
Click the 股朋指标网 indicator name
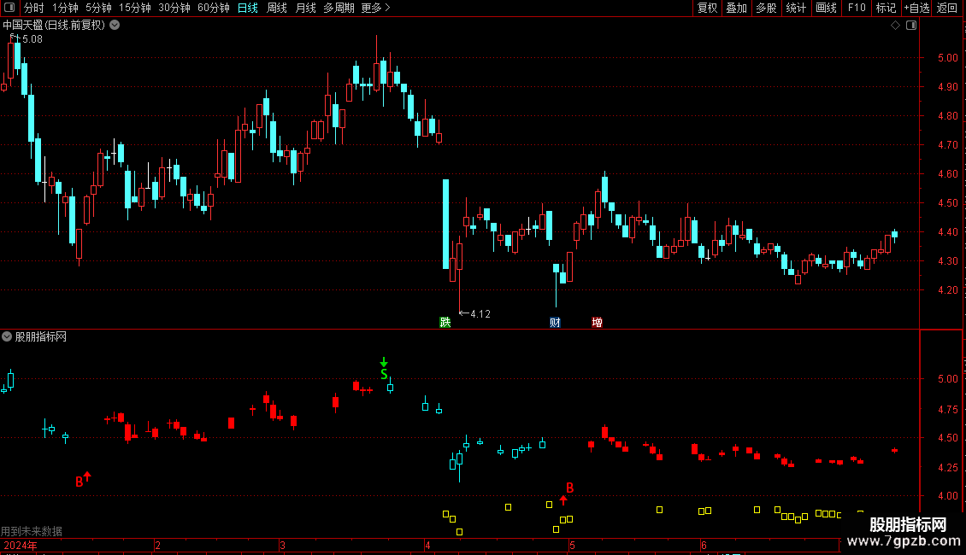point(41,336)
